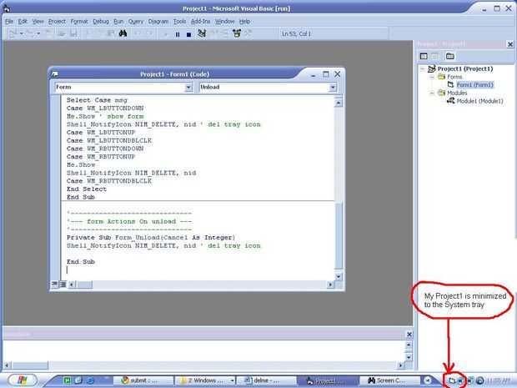Click the Modules folder icon

[441, 93]
